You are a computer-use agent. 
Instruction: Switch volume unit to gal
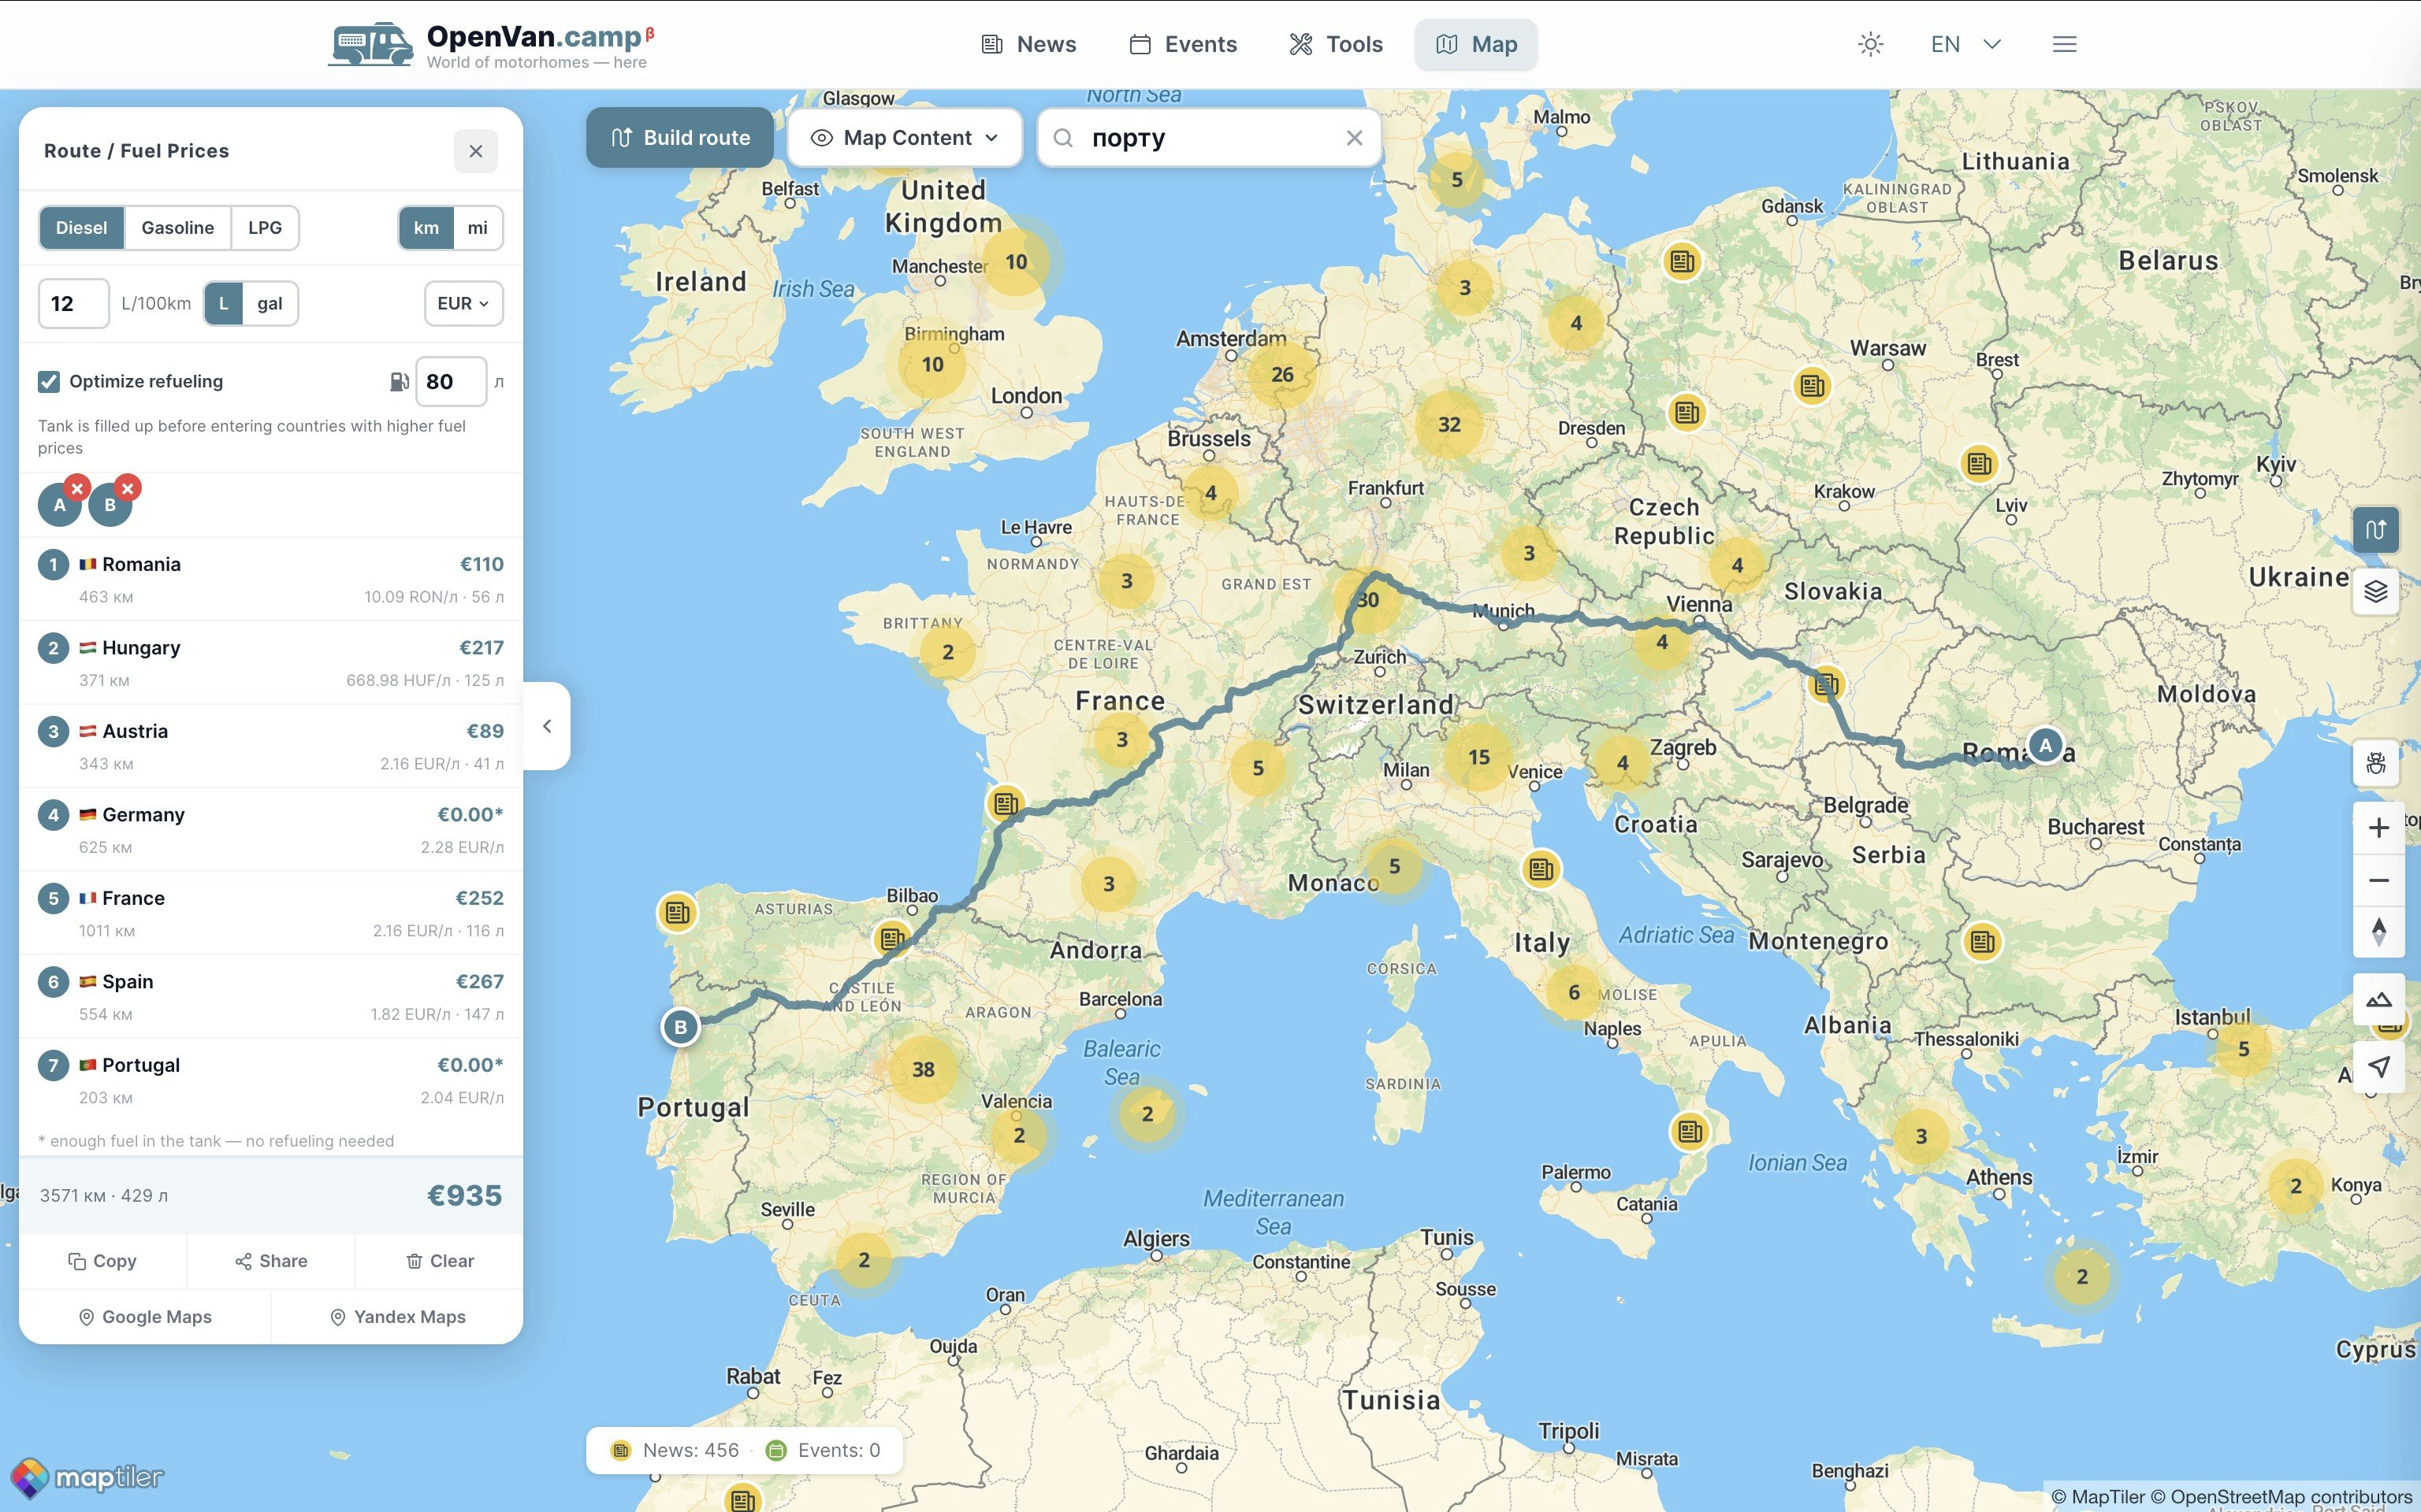[x=269, y=304]
